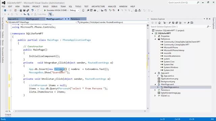216x121 pixels.
Task: Open the Emulator WVGA 512MB dropdown
Action: click(68, 10)
